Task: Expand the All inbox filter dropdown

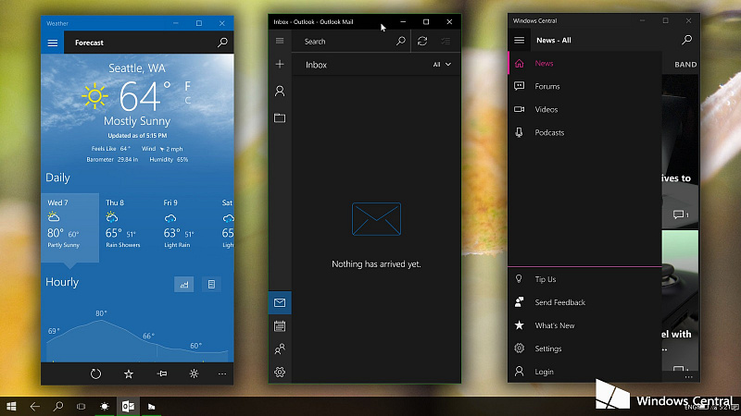Action: pos(442,65)
